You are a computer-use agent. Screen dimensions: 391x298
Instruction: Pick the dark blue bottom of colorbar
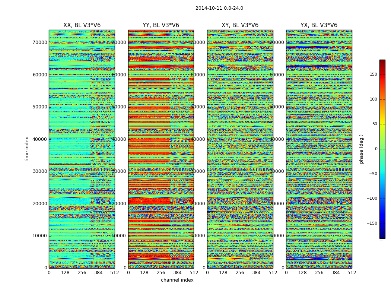coord(382,237)
